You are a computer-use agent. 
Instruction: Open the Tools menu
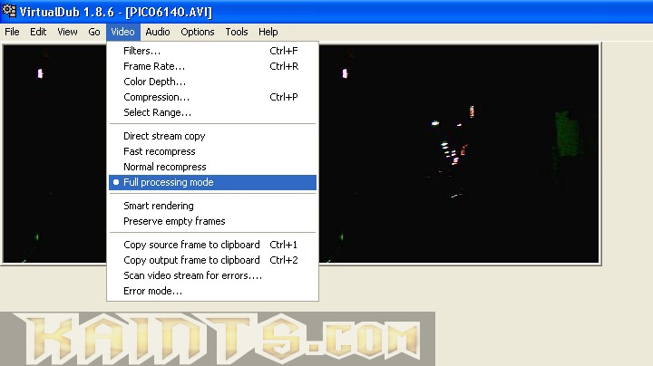coord(237,32)
